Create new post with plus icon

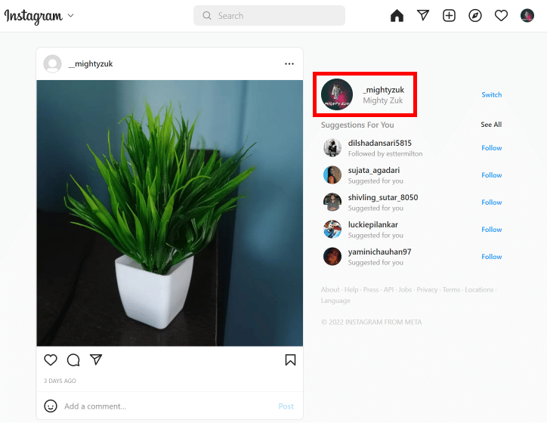tap(449, 16)
